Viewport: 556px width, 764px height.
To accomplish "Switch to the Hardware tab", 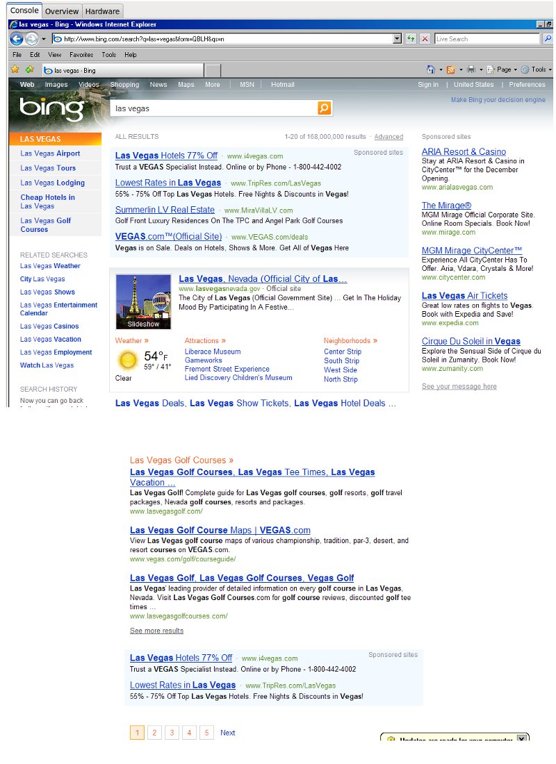I will 102,10.
